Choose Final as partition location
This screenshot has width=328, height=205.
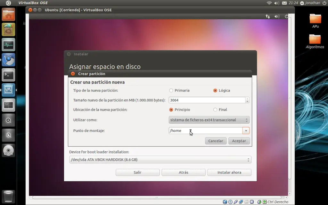pyautogui.click(x=215, y=110)
